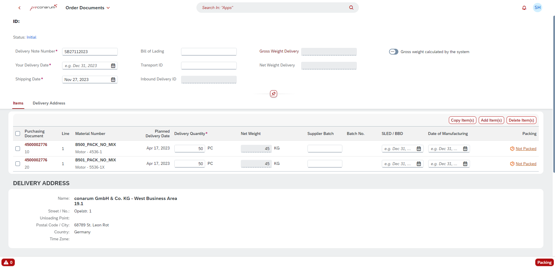Click the Bill of Lading input field
Viewport: 555px width, 267px height.
(x=209, y=52)
